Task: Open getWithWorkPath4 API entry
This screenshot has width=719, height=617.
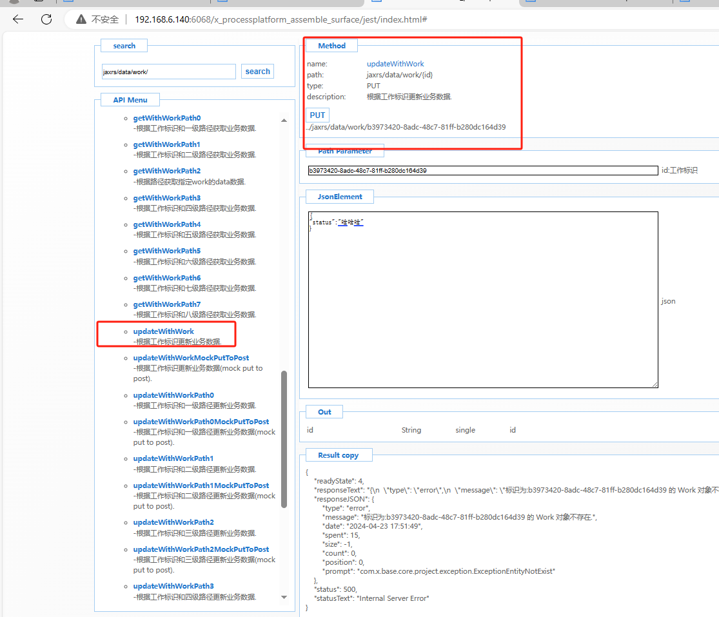Action: (x=167, y=224)
